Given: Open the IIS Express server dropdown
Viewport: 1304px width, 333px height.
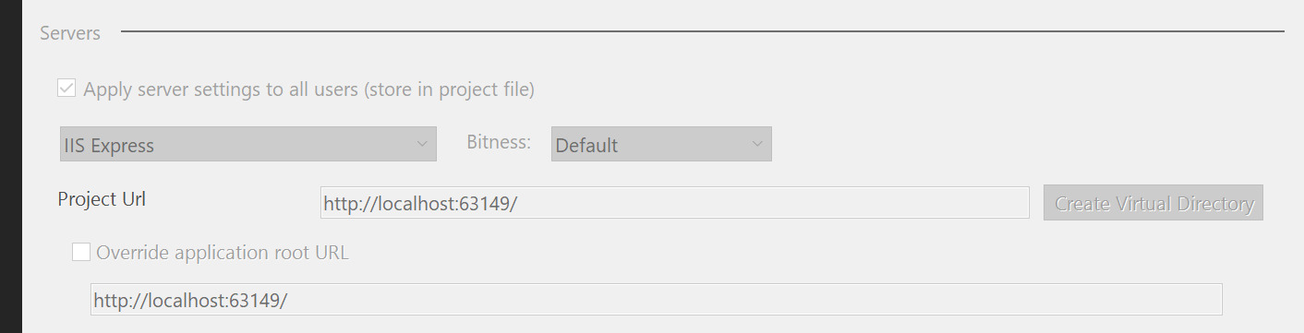Looking at the screenshot, I should (248, 144).
